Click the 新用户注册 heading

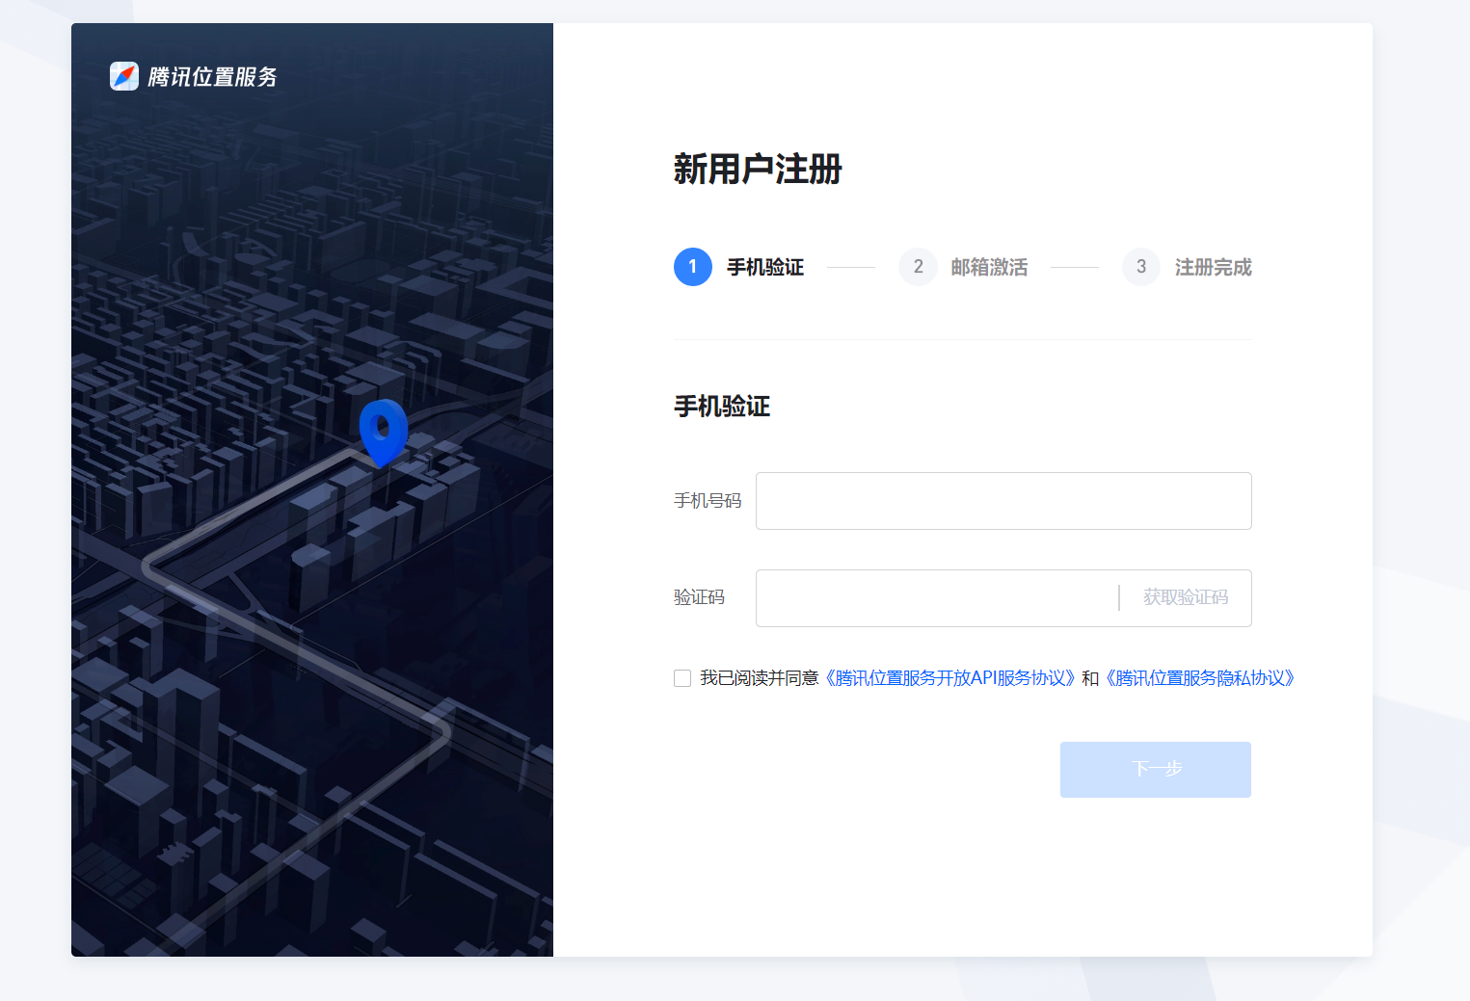tap(758, 169)
